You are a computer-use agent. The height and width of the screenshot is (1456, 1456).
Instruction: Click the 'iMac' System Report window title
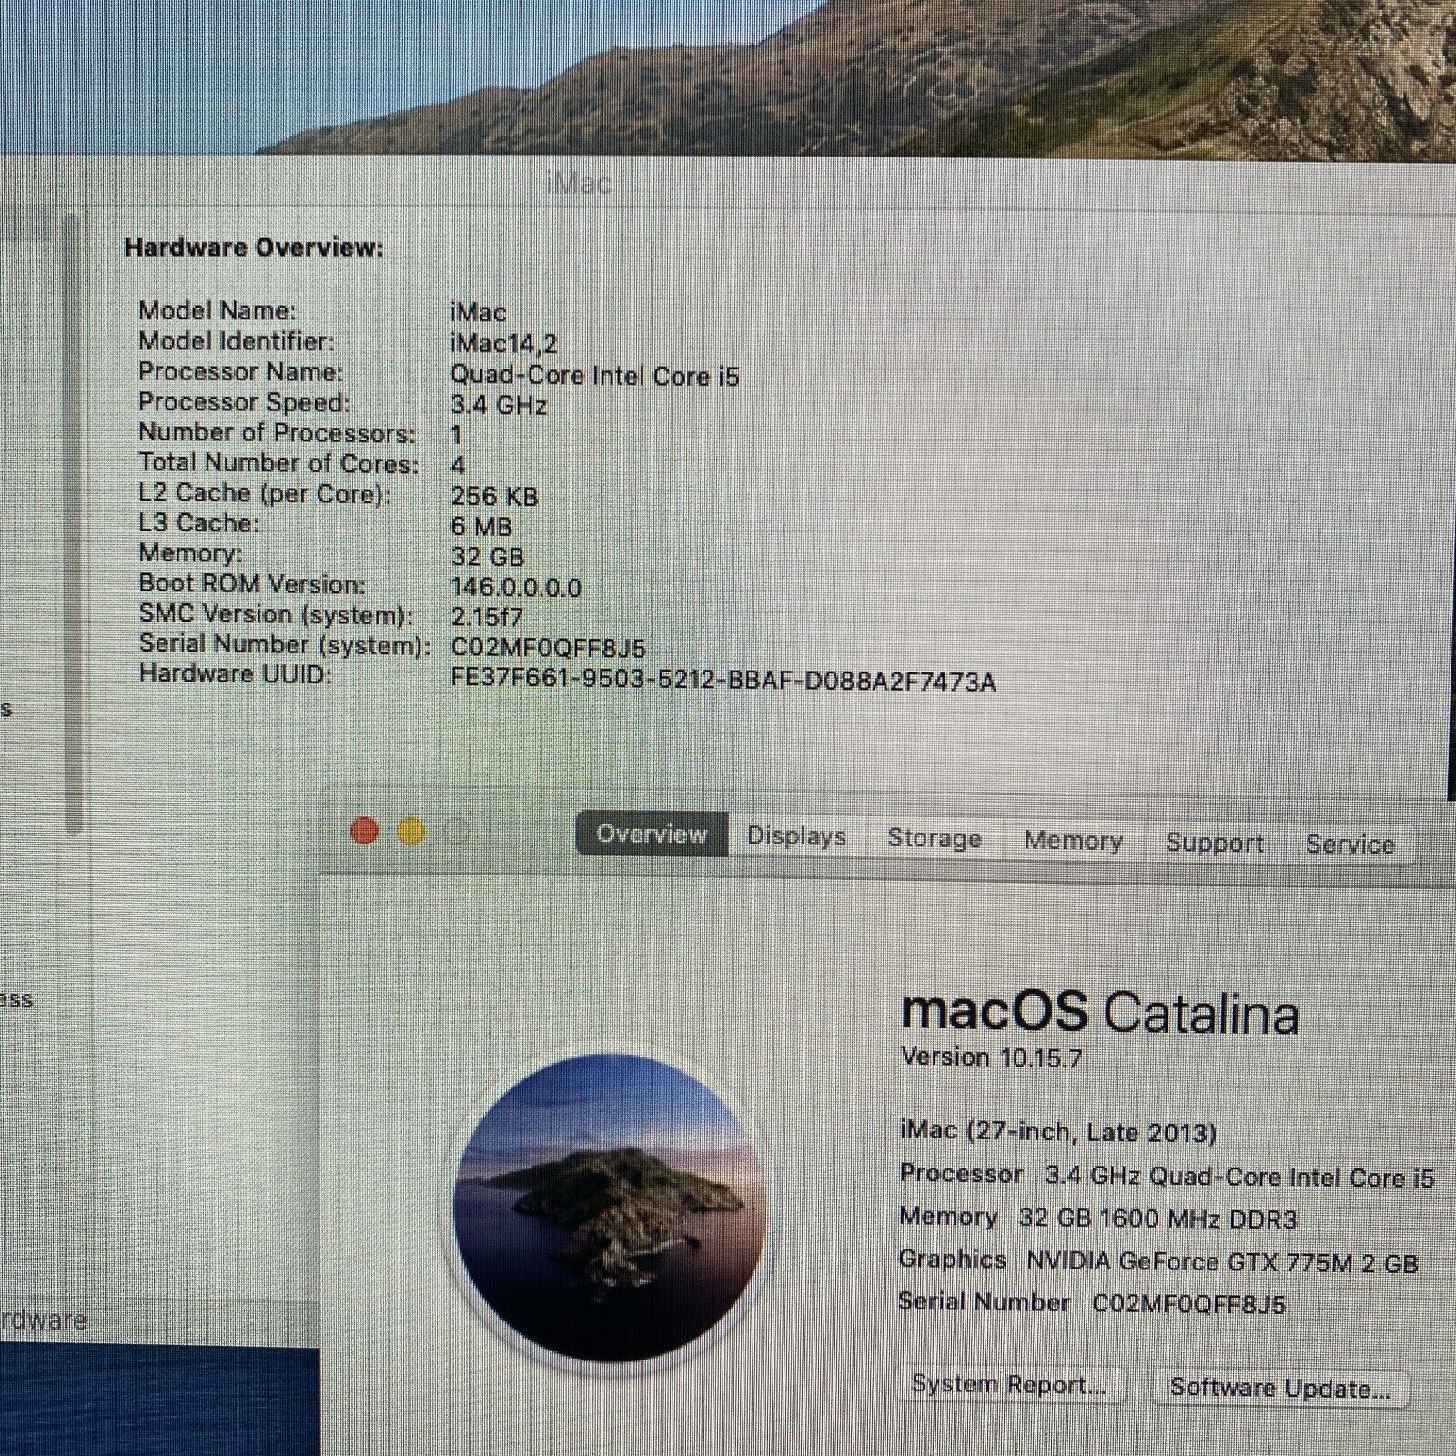[579, 184]
